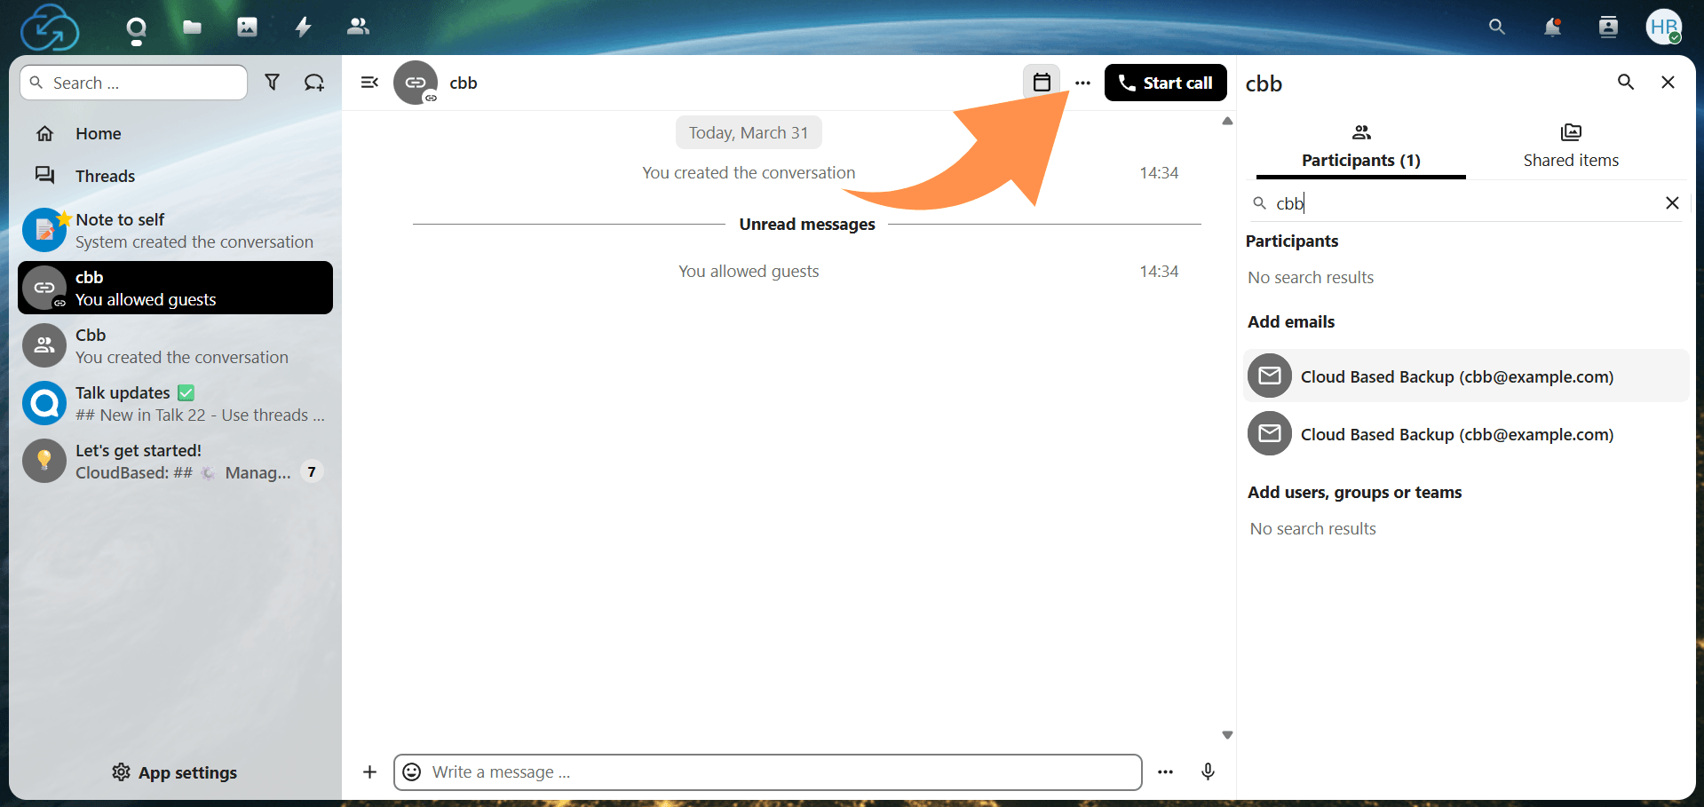Open the emoji picker in the message field

(x=411, y=771)
